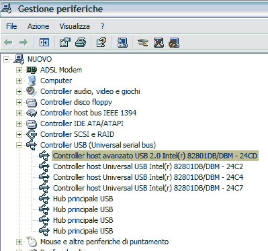Click the first Hub principale USB icon
The width and height of the screenshot is (268, 251).
click(44, 199)
